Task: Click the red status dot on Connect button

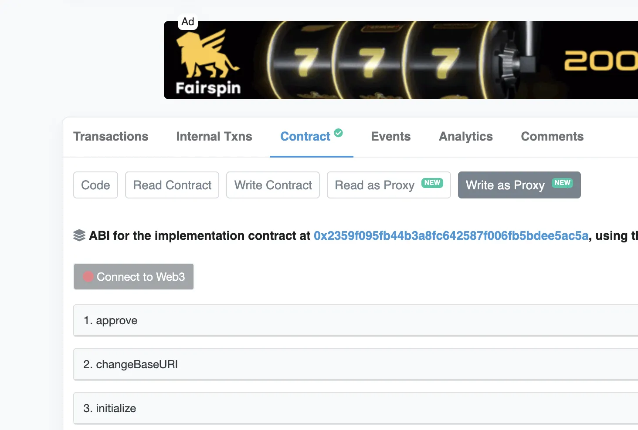Action: [88, 277]
